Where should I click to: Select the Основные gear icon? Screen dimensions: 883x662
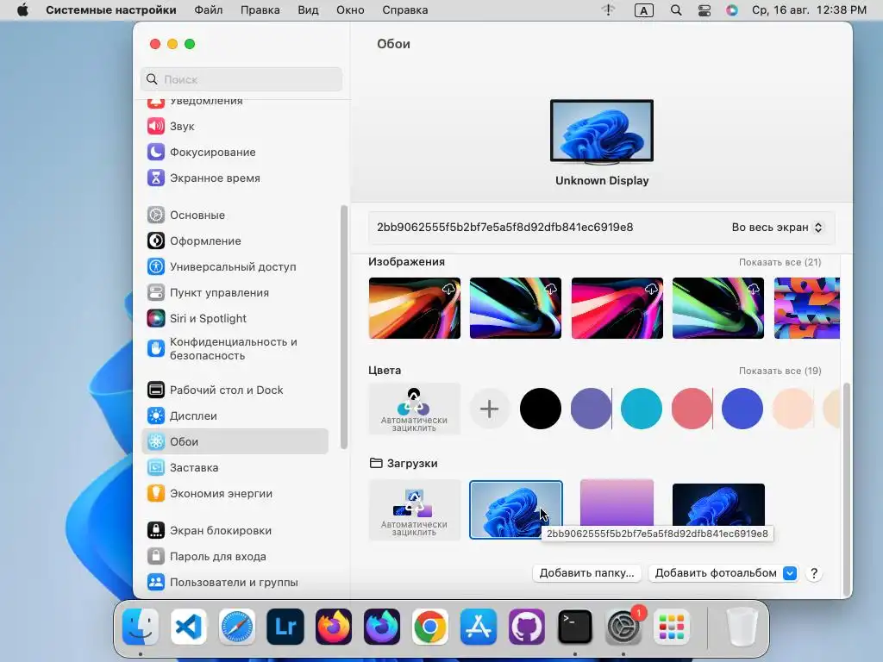[156, 215]
